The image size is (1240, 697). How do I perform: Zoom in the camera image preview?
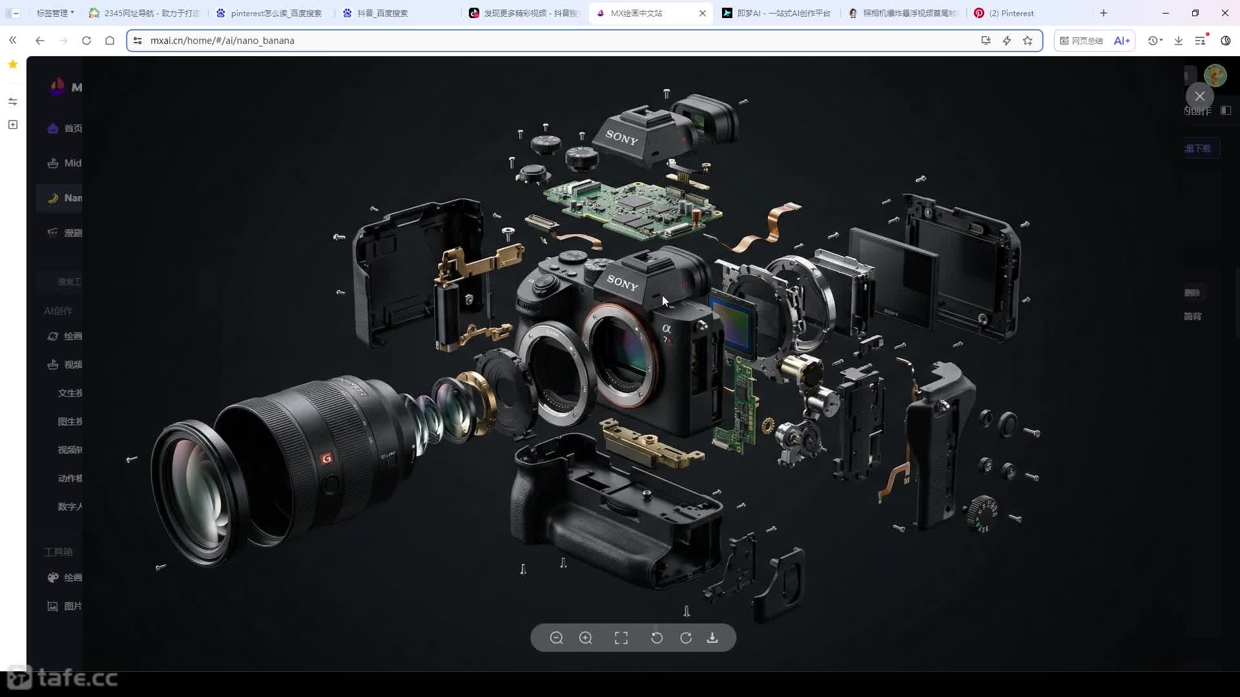click(x=586, y=638)
